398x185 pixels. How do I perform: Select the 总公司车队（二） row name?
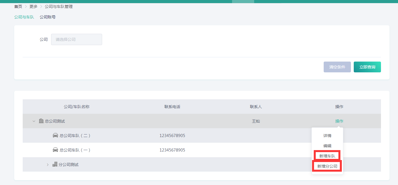tap(75, 136)
